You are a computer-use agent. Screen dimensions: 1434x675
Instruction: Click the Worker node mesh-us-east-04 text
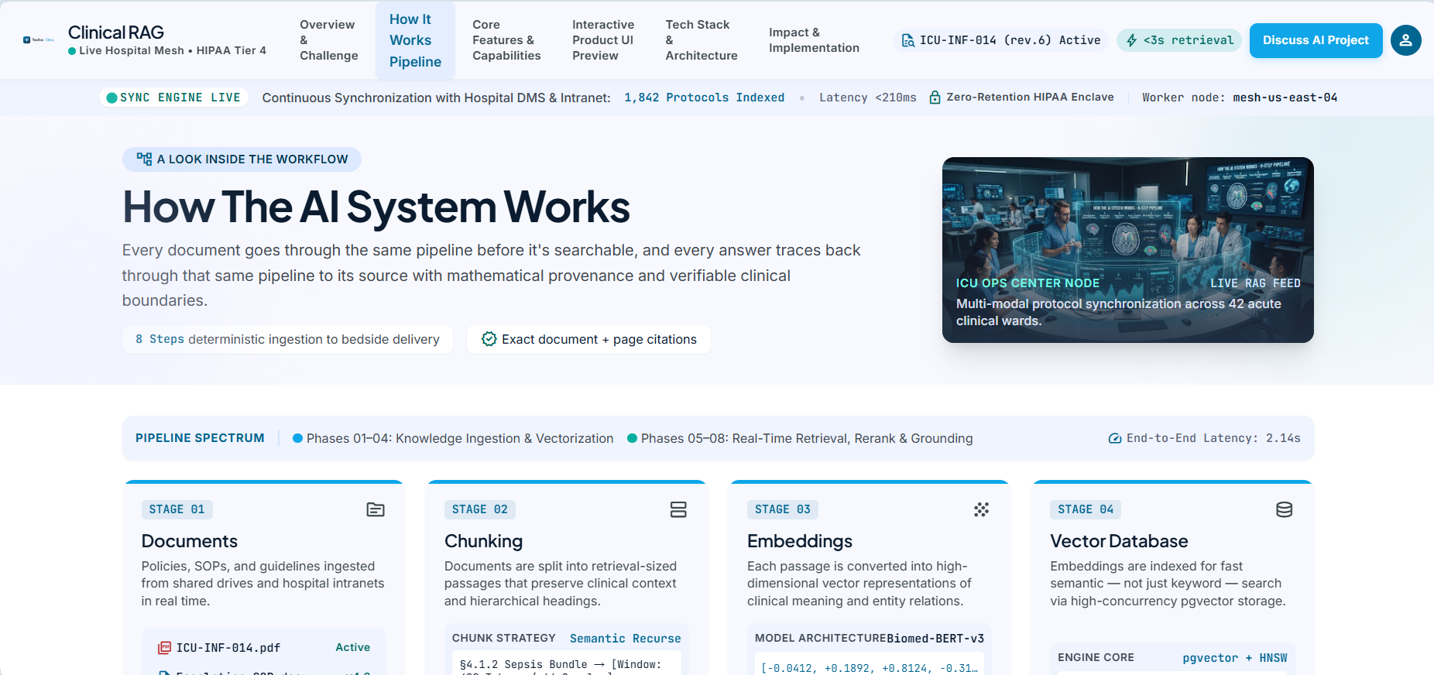coord(1240,98)
